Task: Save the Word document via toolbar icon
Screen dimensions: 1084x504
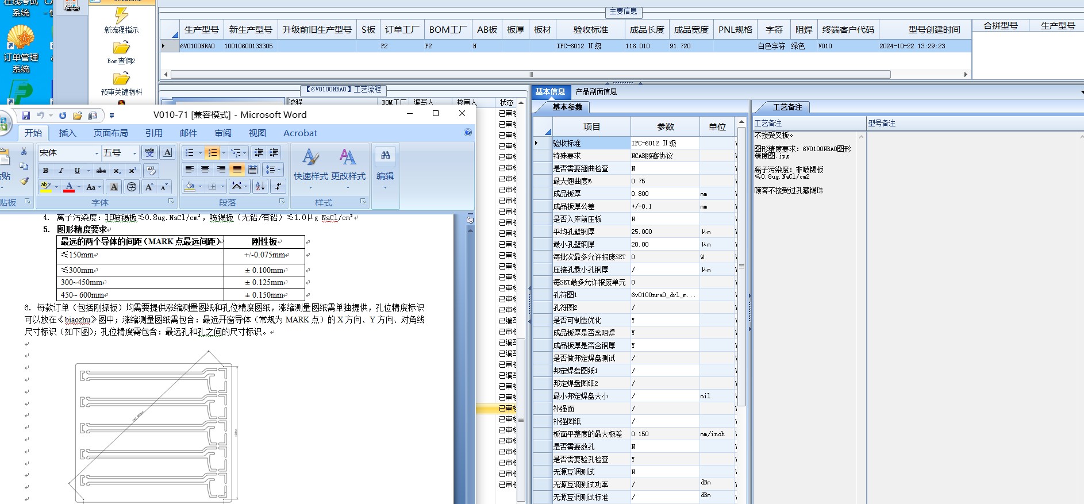Action: [x=26, y=116]
